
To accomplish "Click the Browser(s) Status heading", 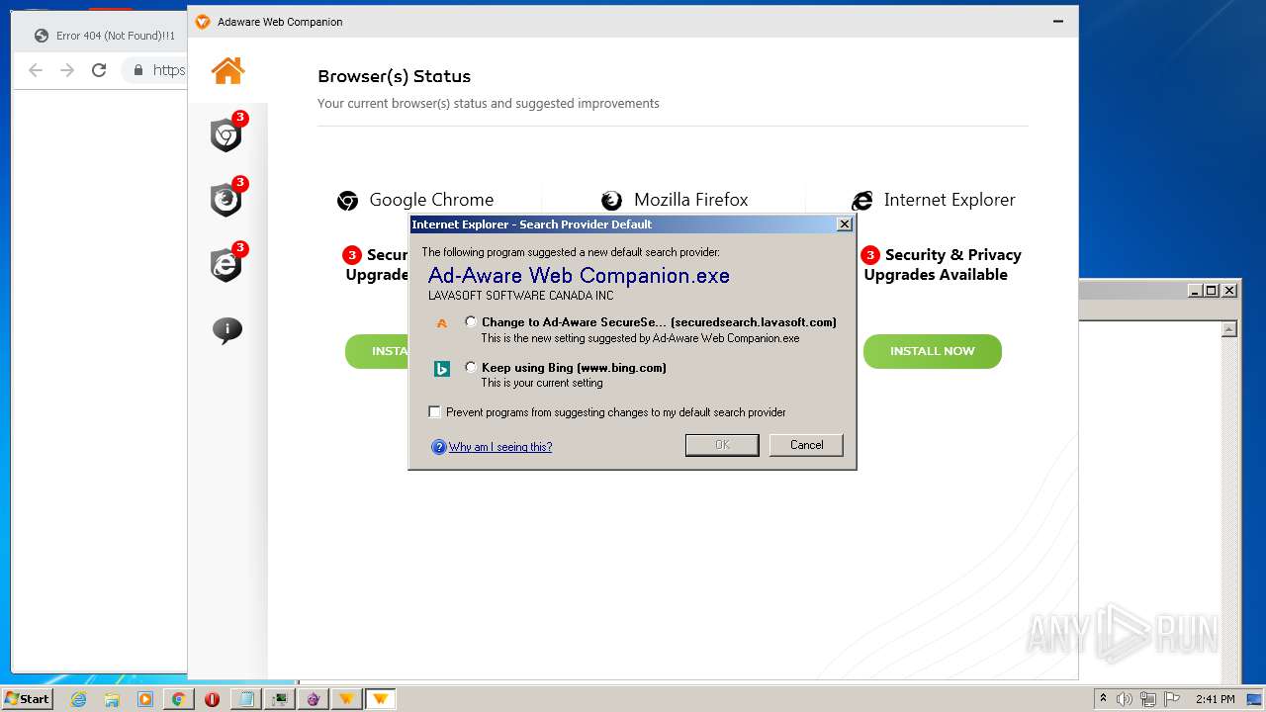I will point(394,76).
